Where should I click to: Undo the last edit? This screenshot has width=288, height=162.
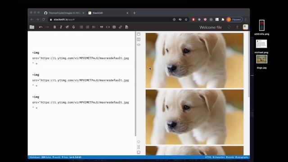(41, 27)
